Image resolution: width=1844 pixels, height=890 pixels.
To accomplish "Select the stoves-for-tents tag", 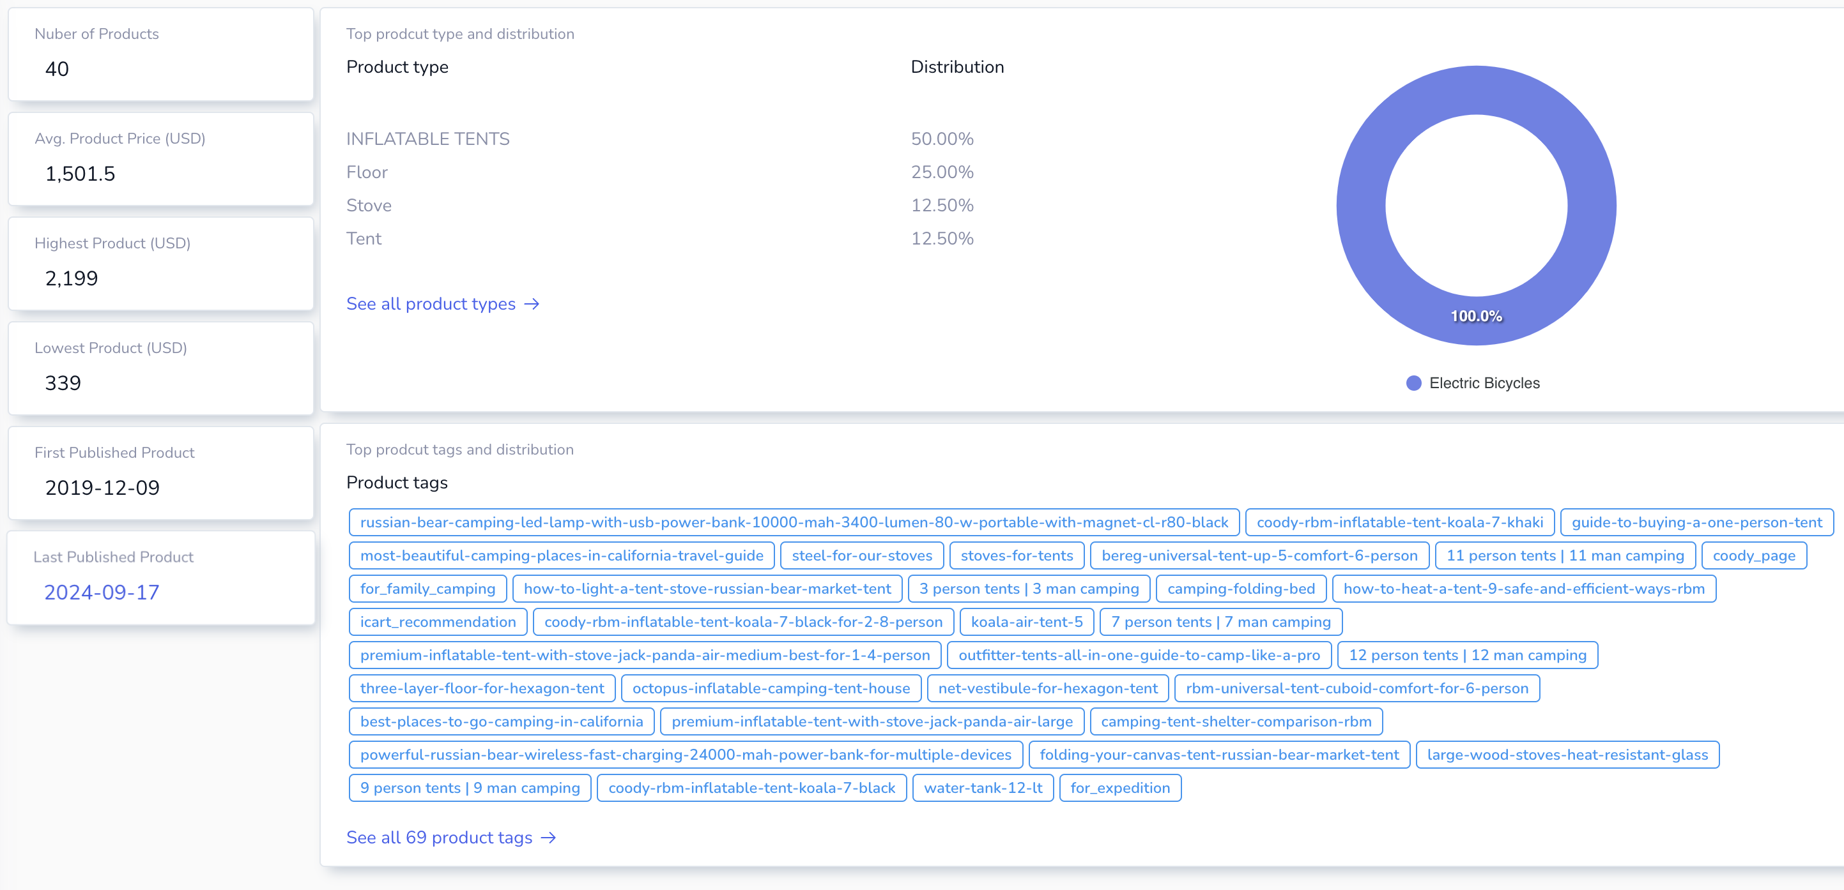I will coord(1017,555).
